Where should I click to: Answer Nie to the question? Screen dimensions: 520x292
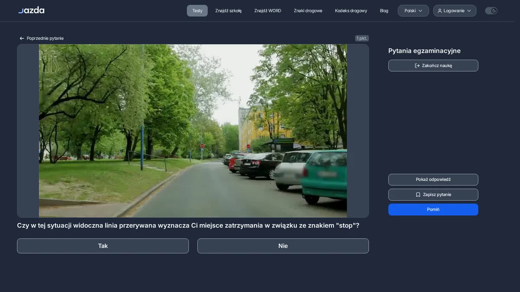point(283,246)
